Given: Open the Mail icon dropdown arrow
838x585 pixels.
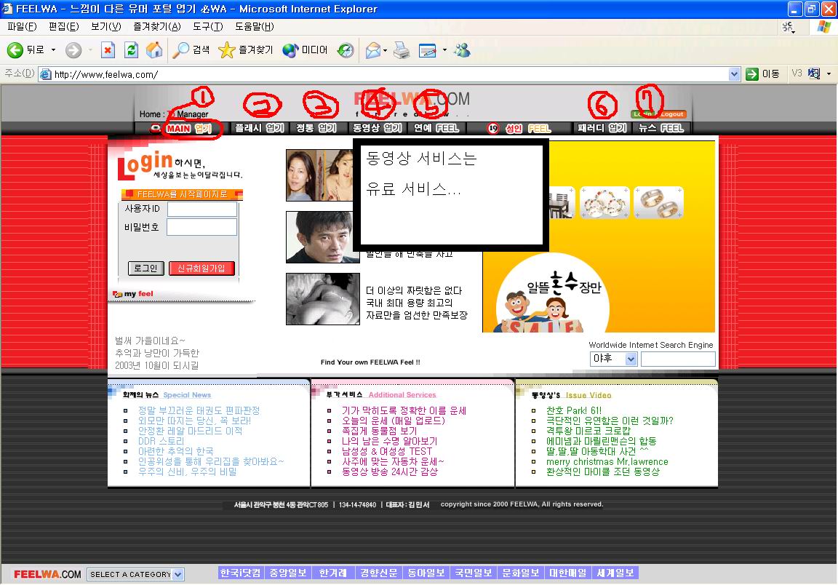Looking at the screenshot, I should point(385,50).
